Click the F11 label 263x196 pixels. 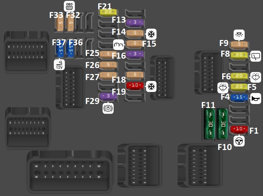click(x=208, y=105)
